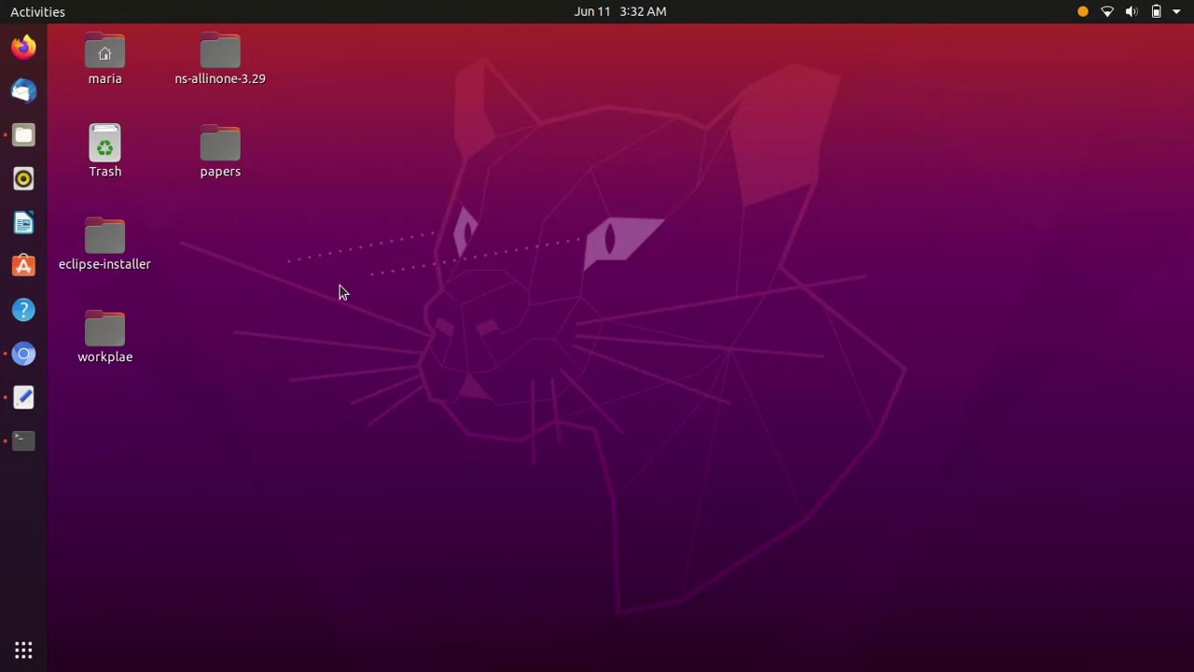This screenshot has height=672, width=1194.
Task: Expand the system menu arrow
Action: [x=1176, y=12]
